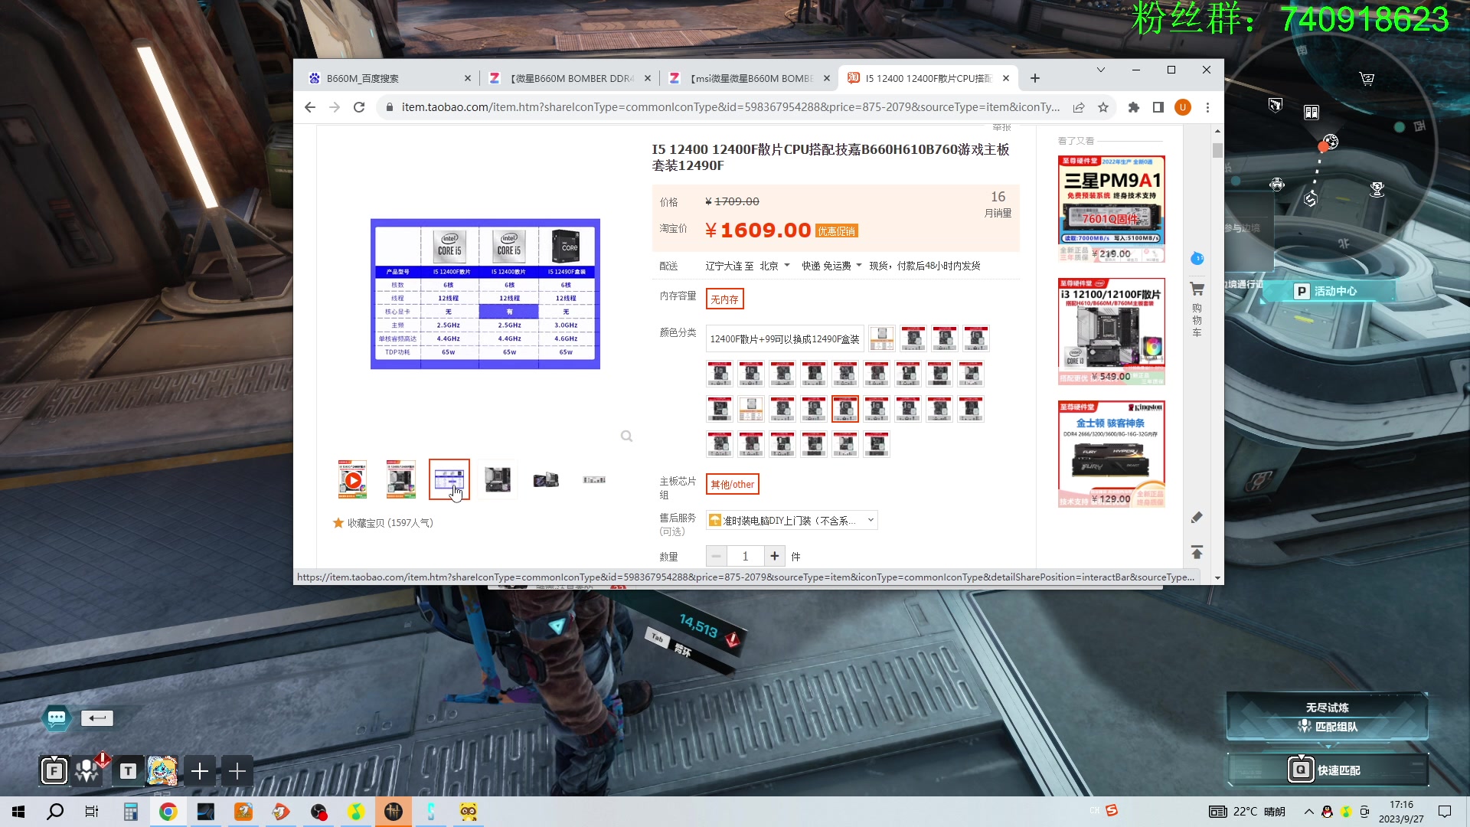The width and height of the screenshot is (1470, 827).
Task: Click 快速匹配 quick match button
Action: click(x=1328, y=770)
